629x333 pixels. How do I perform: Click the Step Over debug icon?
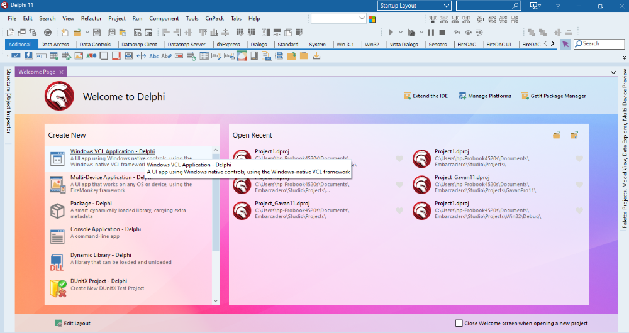468,33
